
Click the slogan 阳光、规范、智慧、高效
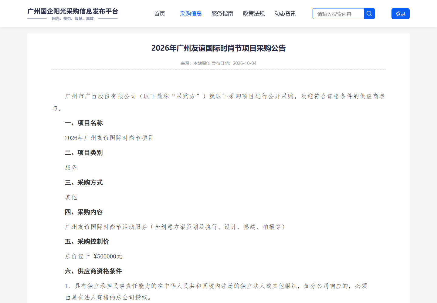(73, 18)
